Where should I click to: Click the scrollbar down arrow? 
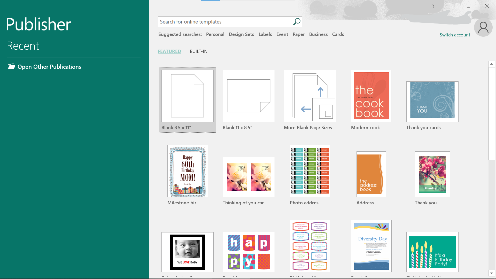[492, 273]
